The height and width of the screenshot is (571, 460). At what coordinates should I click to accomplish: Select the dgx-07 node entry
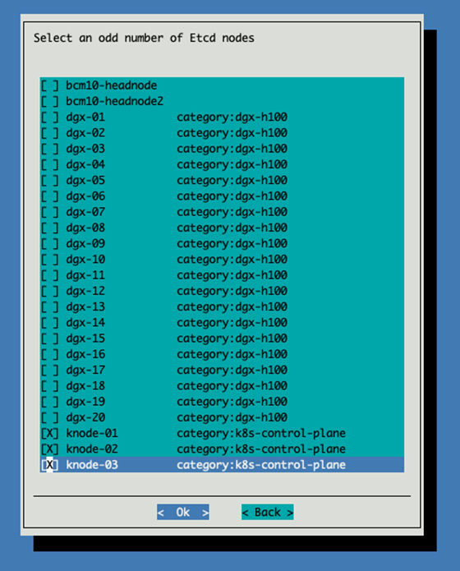coord(222,212)
